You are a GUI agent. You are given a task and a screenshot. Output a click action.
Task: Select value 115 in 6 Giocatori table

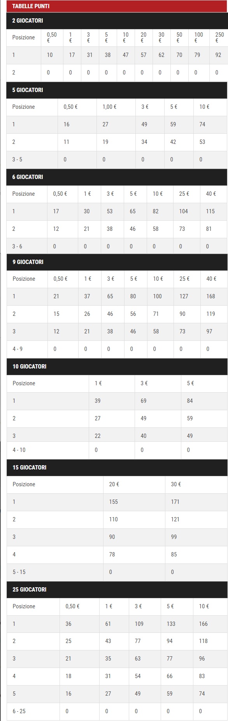pos(210,211)
